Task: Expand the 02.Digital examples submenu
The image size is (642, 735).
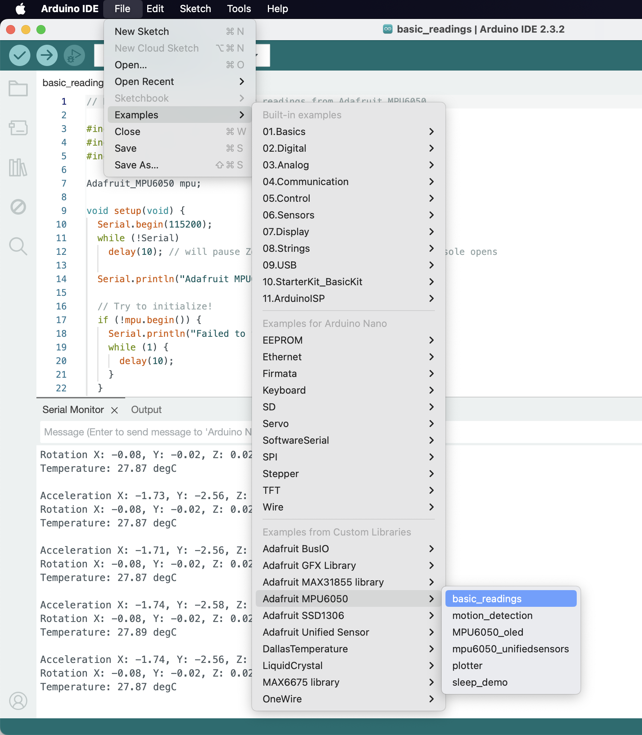Action: pyautogui.click(x=348, y=148)
